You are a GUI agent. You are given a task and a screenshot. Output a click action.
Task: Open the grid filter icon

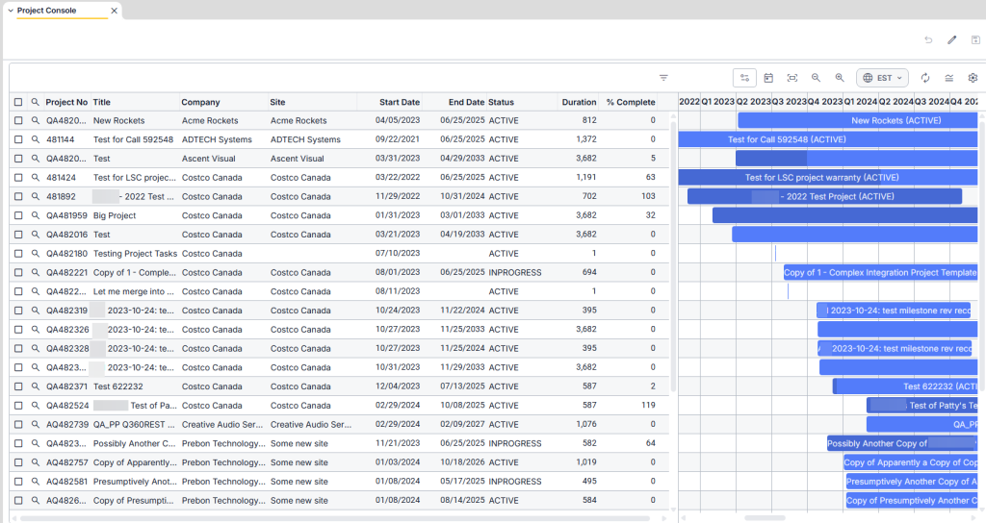(x=663, y=78)
